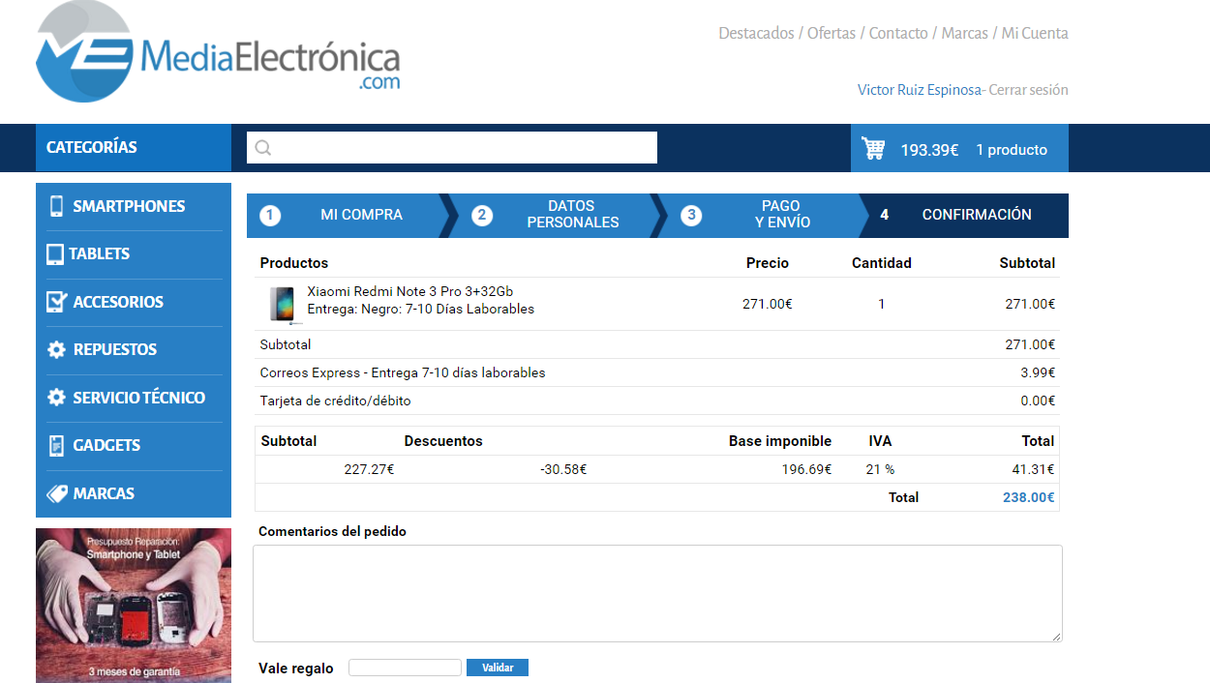Click the step 2 number circle

click(x=482, y=215)
